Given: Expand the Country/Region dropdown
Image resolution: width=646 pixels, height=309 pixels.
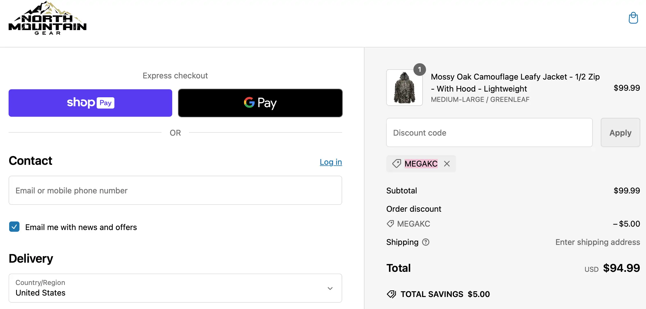Looking at the screenshot, I should (175, 288).
